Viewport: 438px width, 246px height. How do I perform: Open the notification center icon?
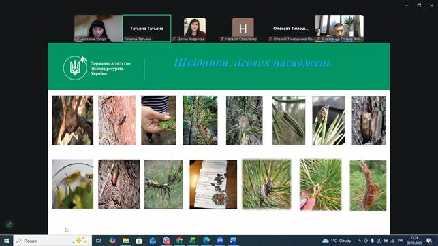(429, 241)
